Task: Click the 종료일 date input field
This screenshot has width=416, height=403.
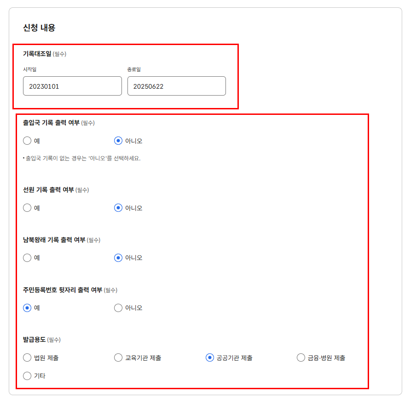Action: (x=177, y=86)
